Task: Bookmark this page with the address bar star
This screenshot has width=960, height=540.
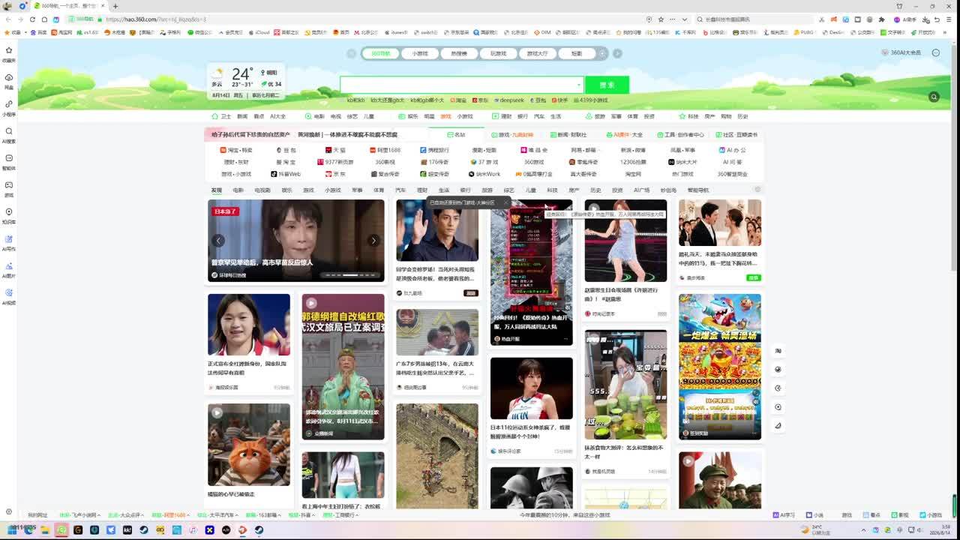Action: click(x=661, y=19)
